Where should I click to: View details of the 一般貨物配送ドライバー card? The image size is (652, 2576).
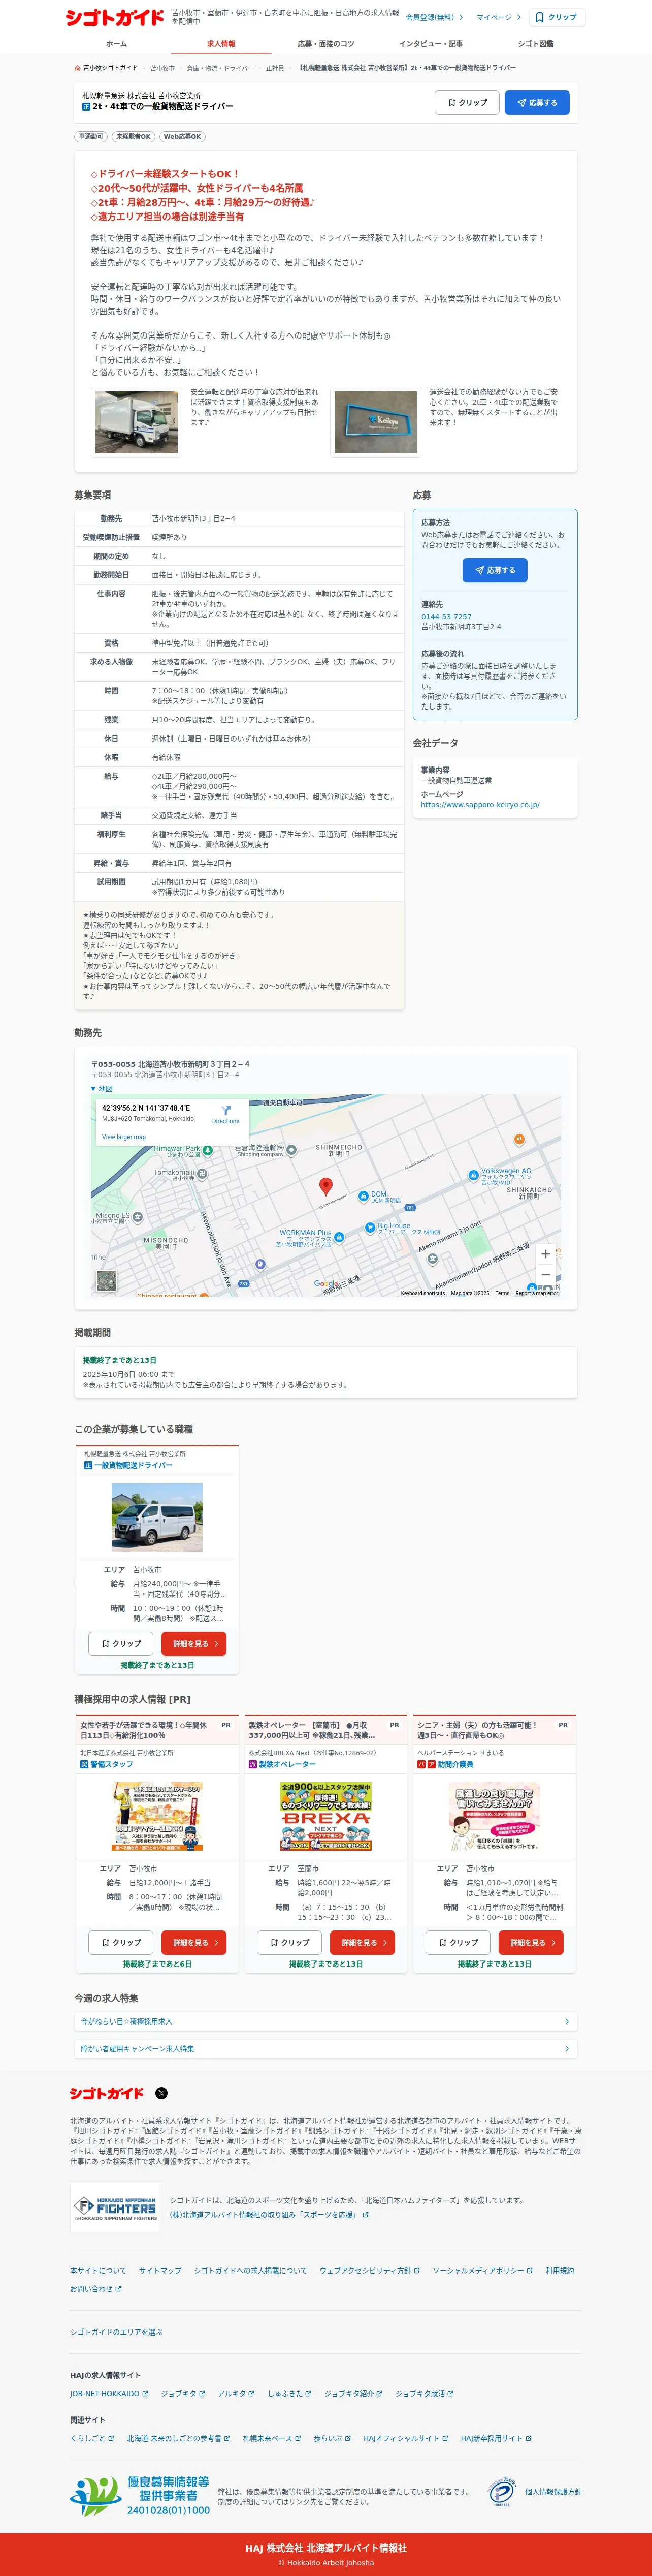point(193,1643)
